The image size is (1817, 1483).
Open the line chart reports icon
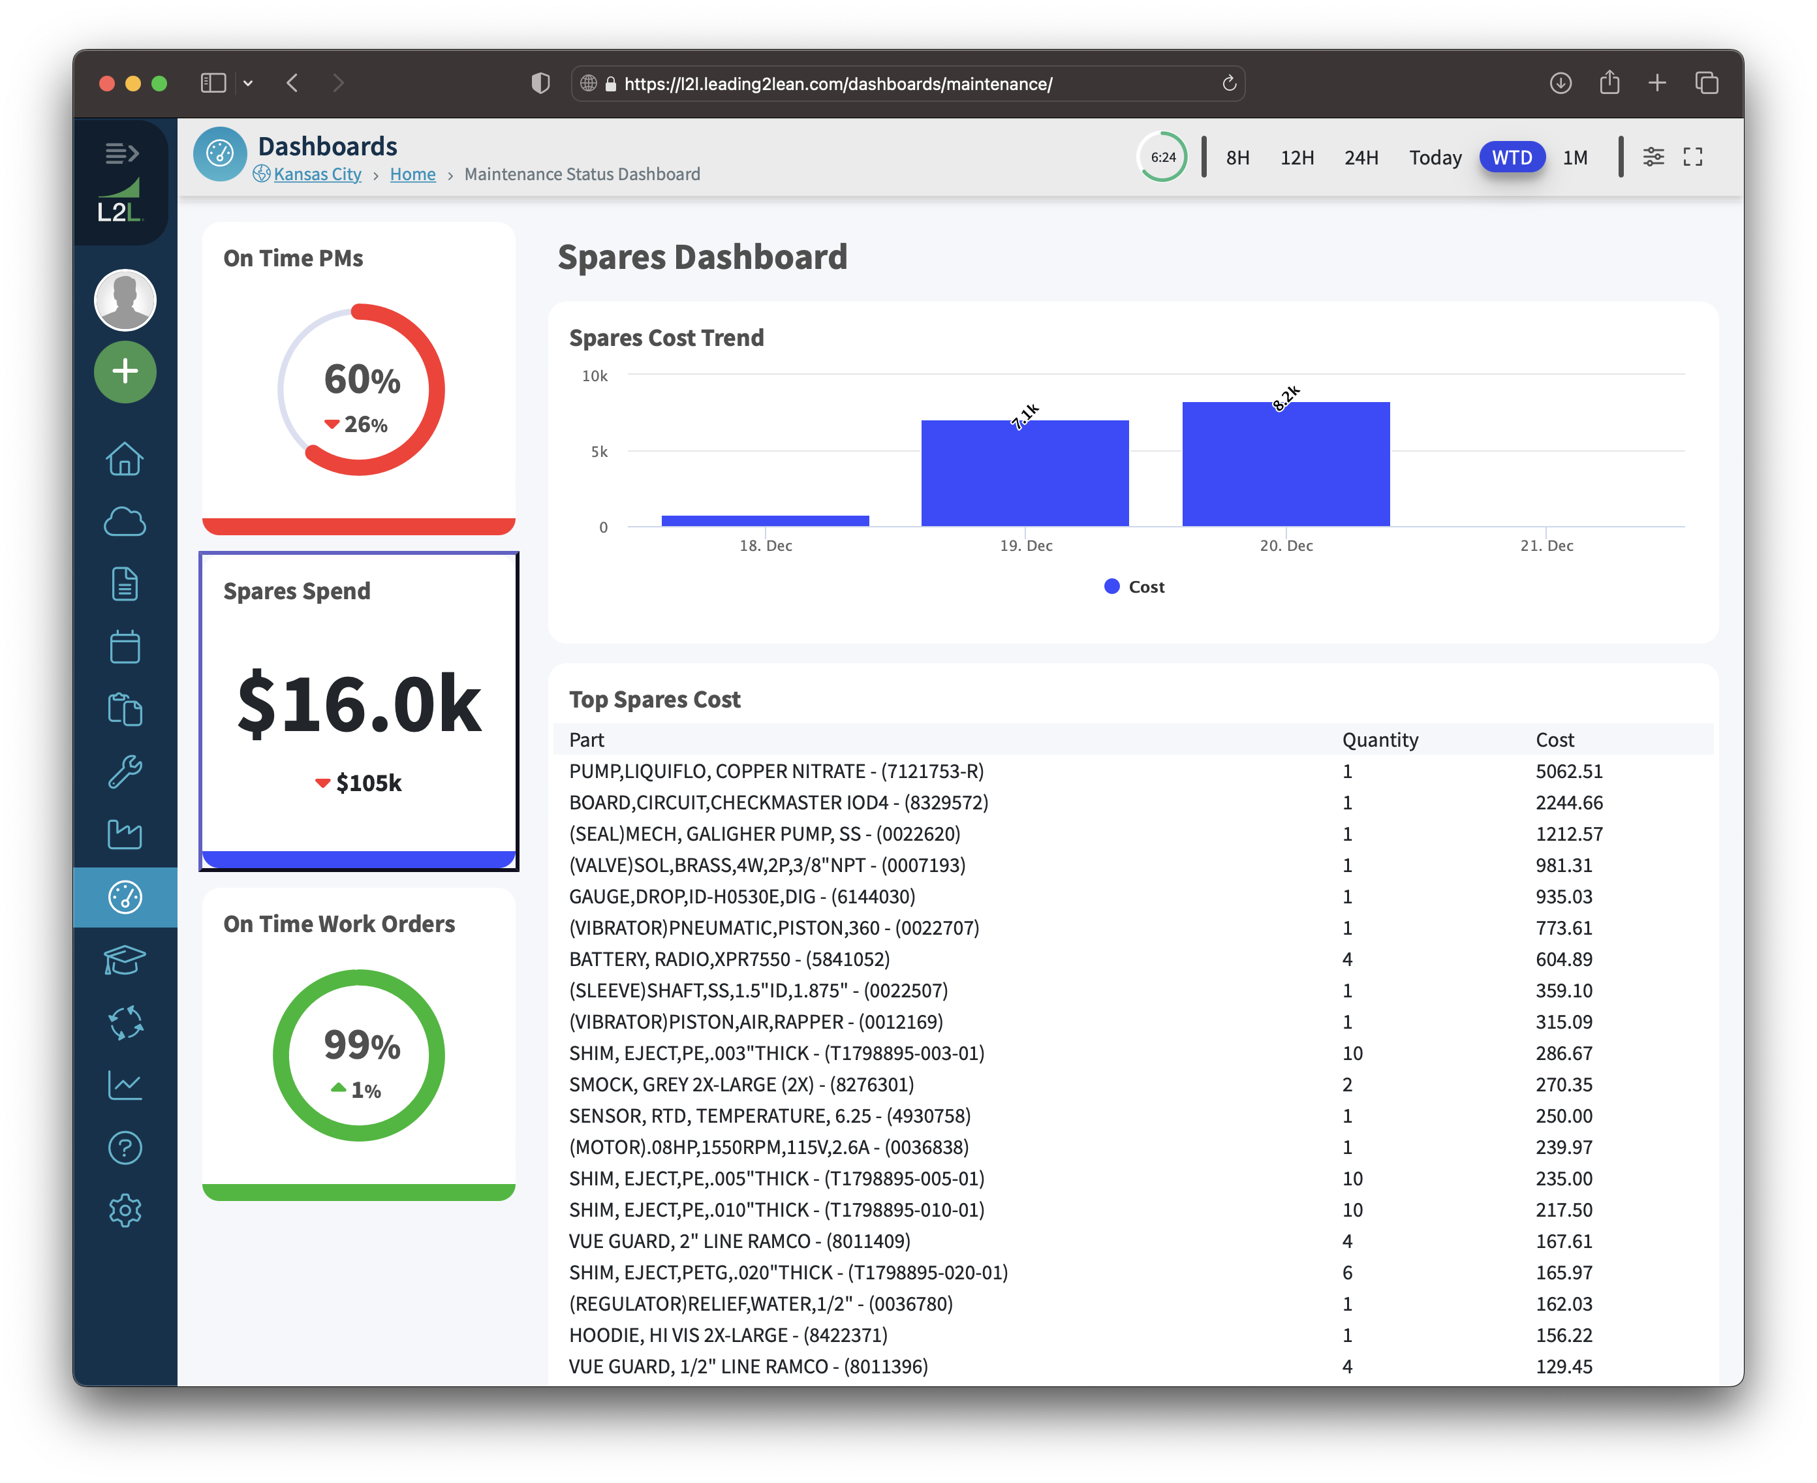tap(125, 1085)
